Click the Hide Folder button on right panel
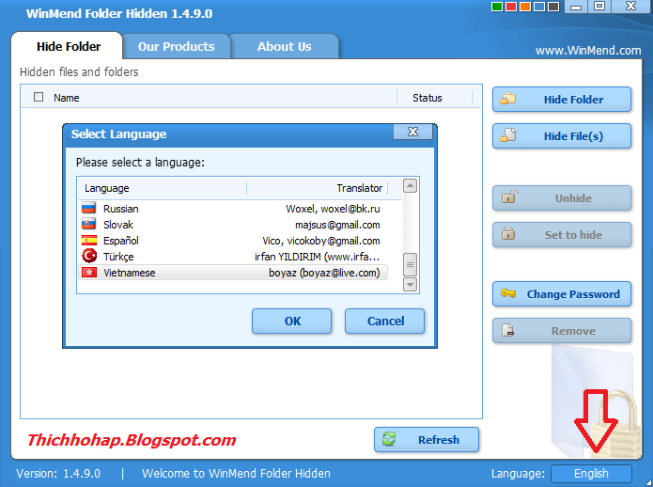Screen dimensions: 653x487 pyautogui.click(x=561, y=99)
